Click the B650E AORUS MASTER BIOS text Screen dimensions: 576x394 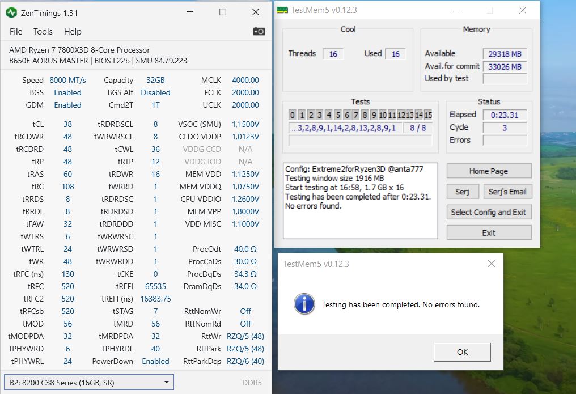pyautogui.click(x=98, y=61)
